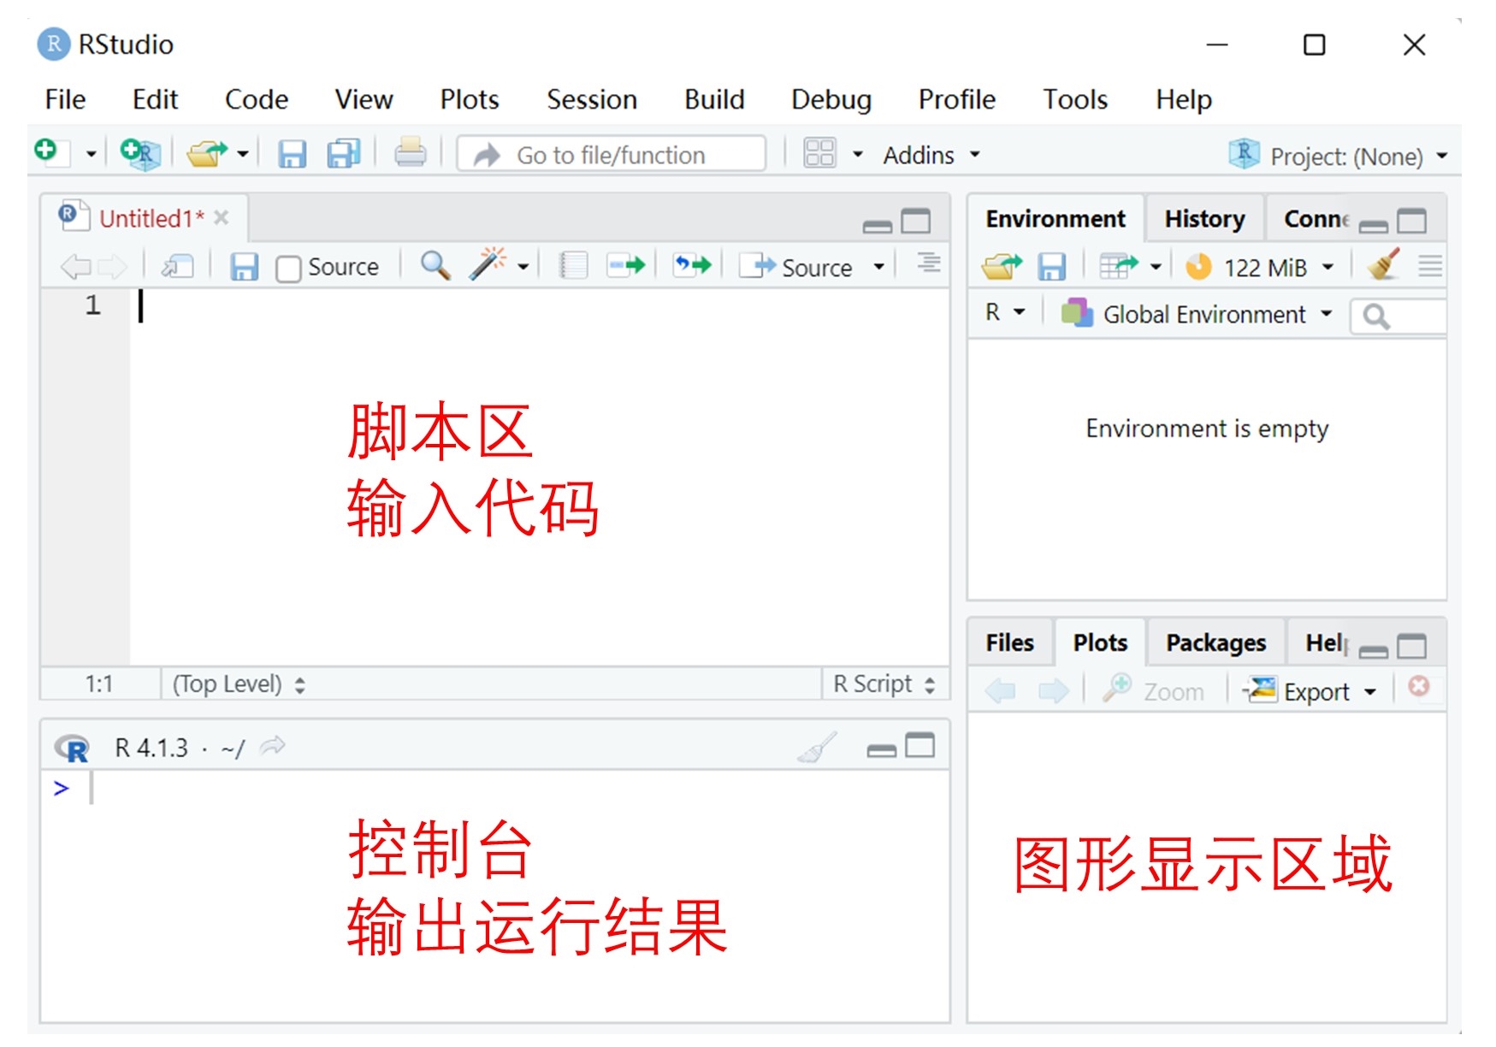
Task: Change the file type via the R Script selector
Action: [884, 684]
